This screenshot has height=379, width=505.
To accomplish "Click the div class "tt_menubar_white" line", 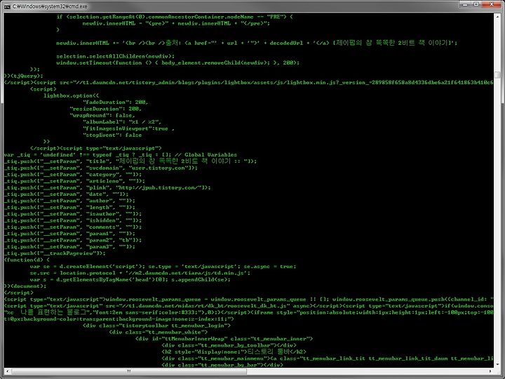I will coord(158,332).
